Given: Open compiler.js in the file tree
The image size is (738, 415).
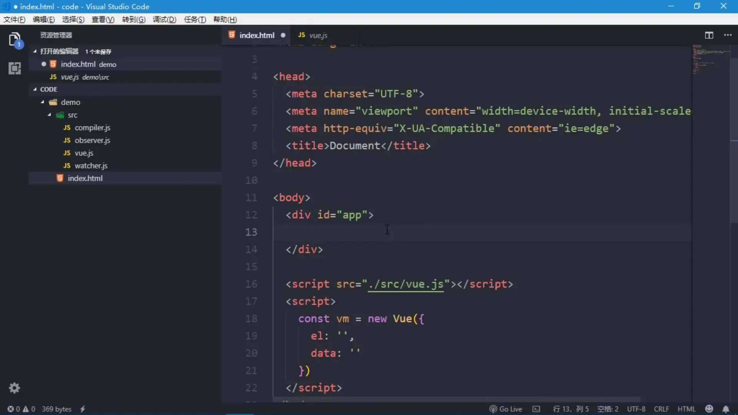Looking at the screenshot, I should tap(125, 128).
